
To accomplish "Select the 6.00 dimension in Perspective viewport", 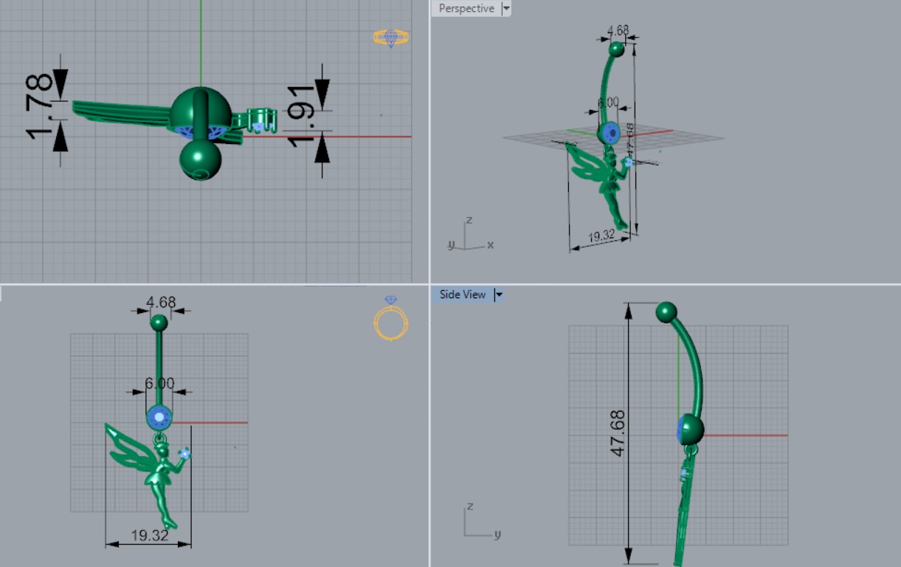I will [608, 103].
